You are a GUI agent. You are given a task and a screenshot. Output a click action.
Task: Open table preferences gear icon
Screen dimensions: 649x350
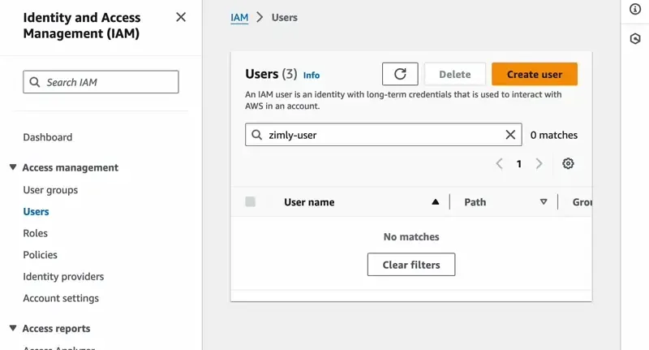click(568, 163)
